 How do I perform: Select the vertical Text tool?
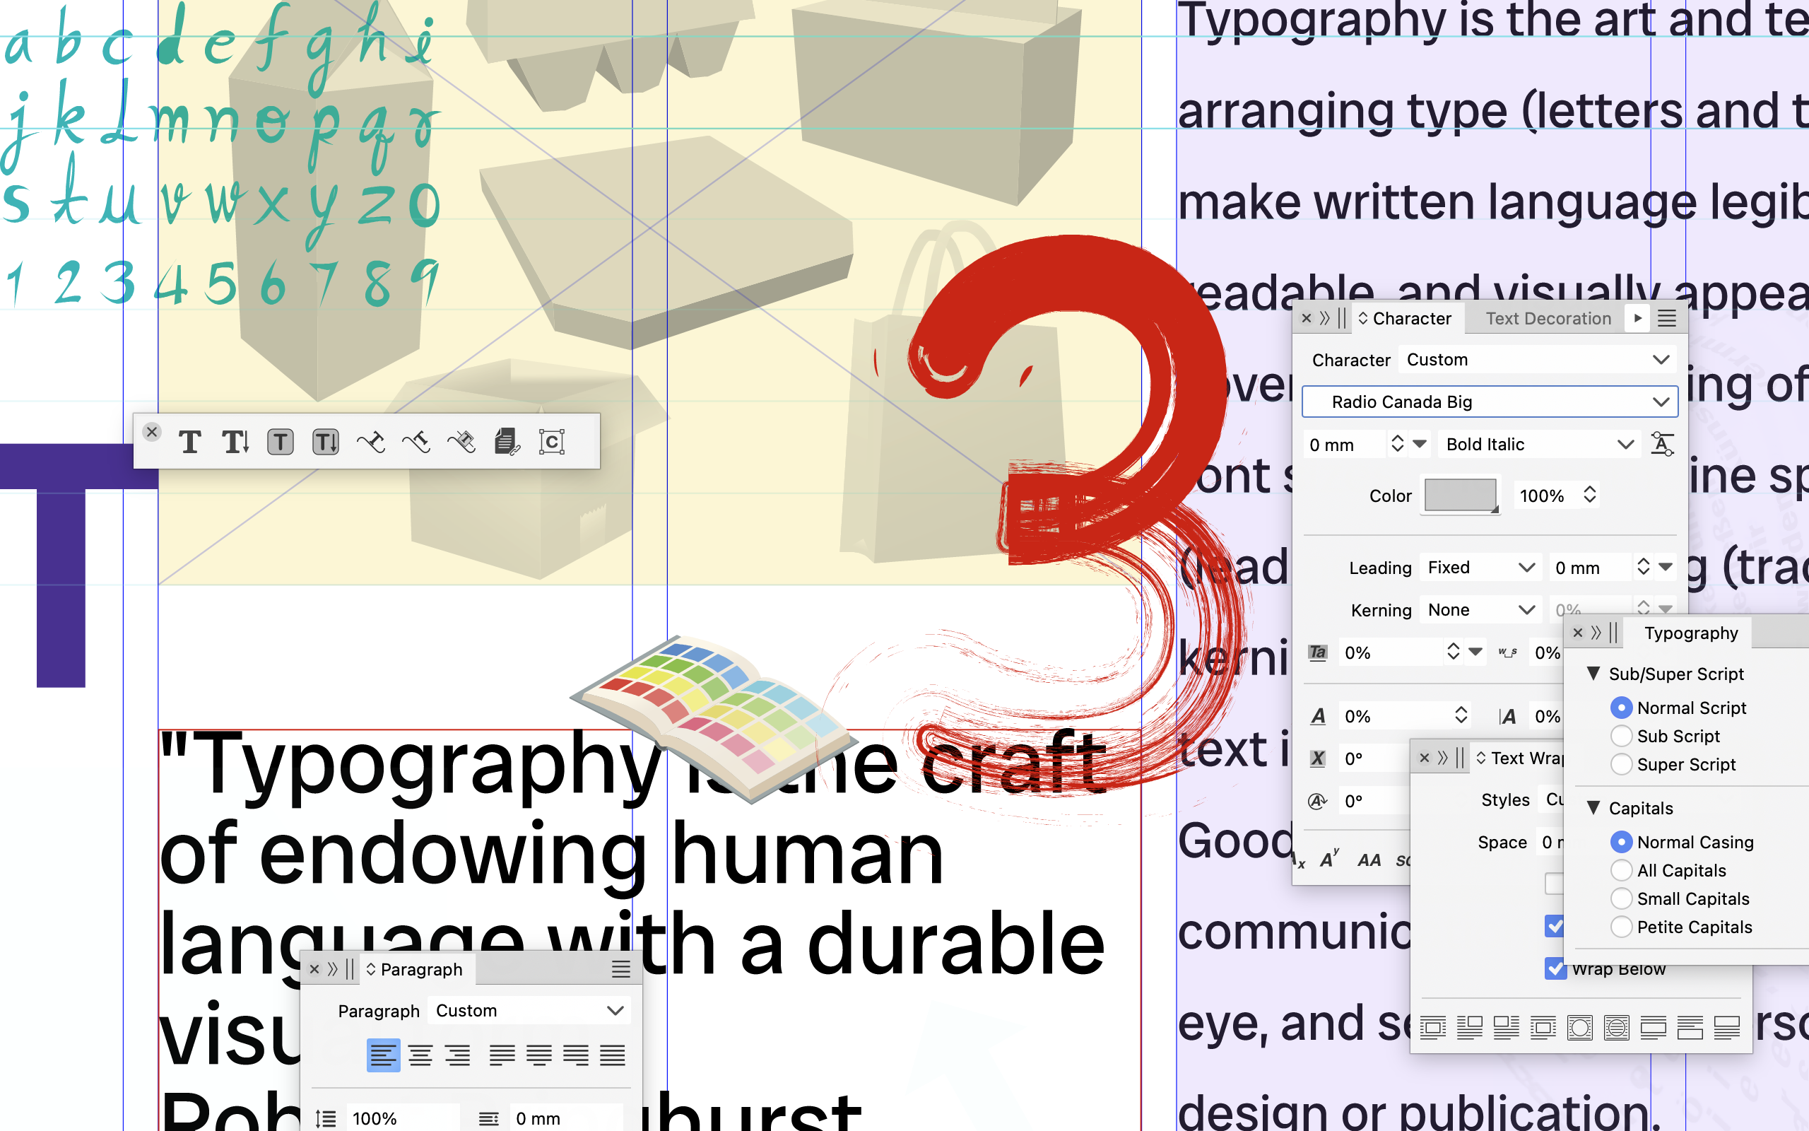(x=235, y=442)
